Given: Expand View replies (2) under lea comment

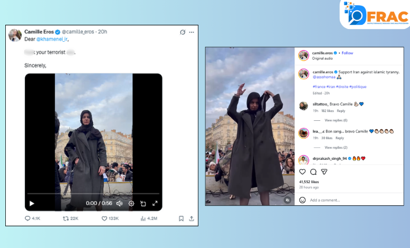Looking at the screenshot, I should [336, 147].
